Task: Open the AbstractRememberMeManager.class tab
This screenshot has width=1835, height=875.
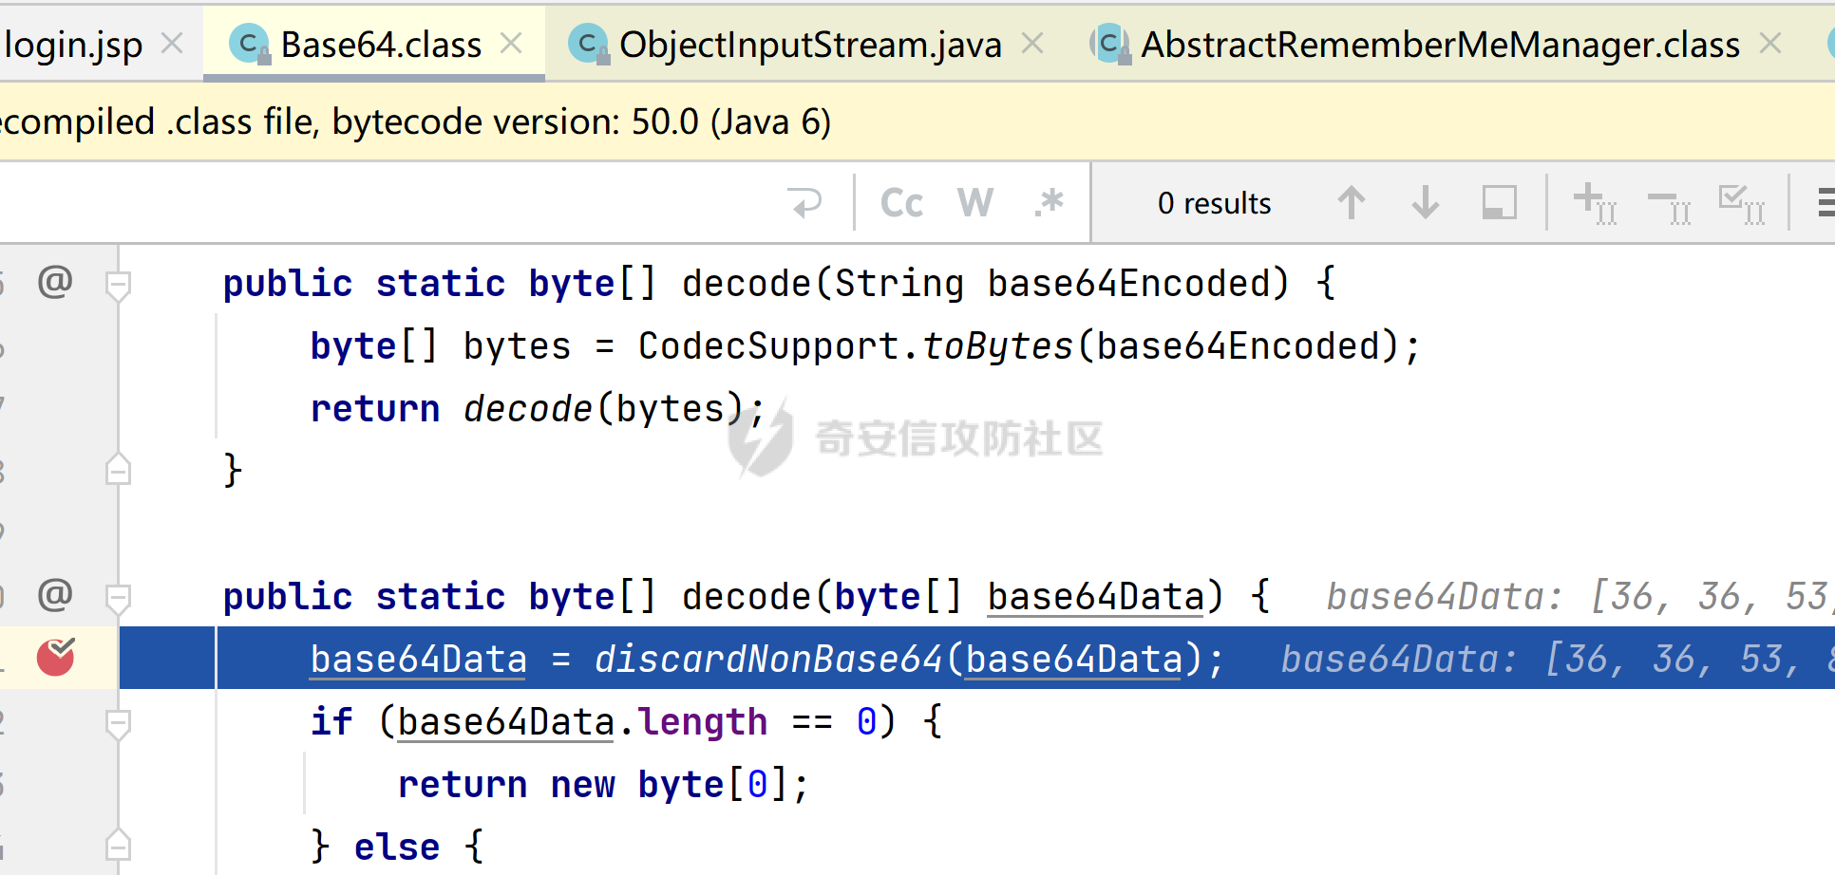Action: click(x=1439, y=45)
